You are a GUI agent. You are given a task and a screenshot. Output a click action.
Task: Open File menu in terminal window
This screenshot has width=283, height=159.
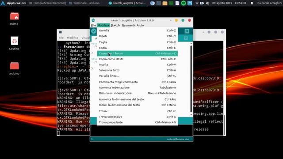(61, 38)
